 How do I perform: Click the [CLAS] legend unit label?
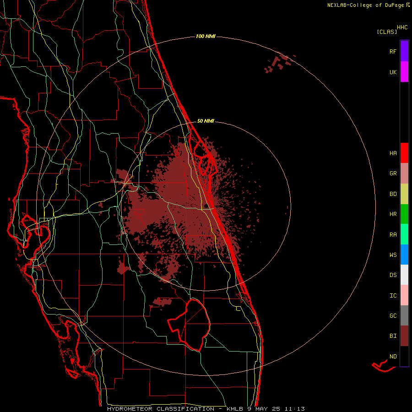tap(387, 32)
